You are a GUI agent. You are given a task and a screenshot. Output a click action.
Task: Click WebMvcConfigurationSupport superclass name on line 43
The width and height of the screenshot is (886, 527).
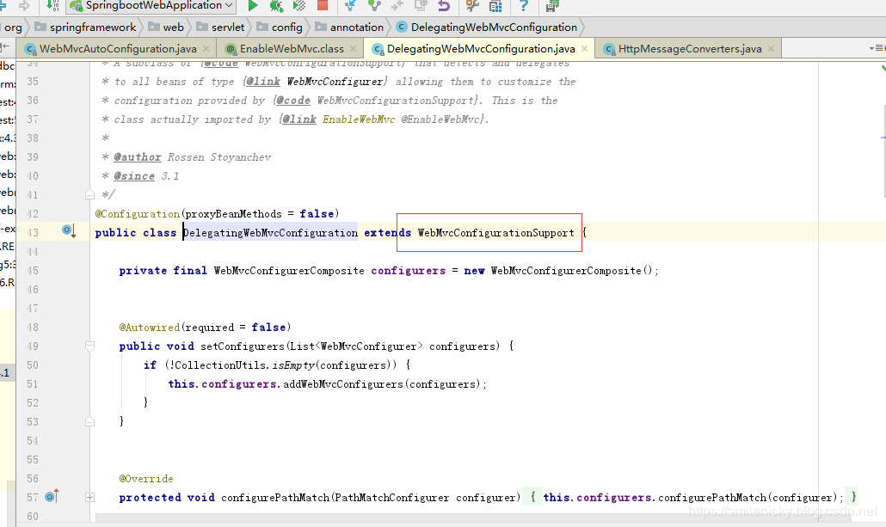(495, 233)
